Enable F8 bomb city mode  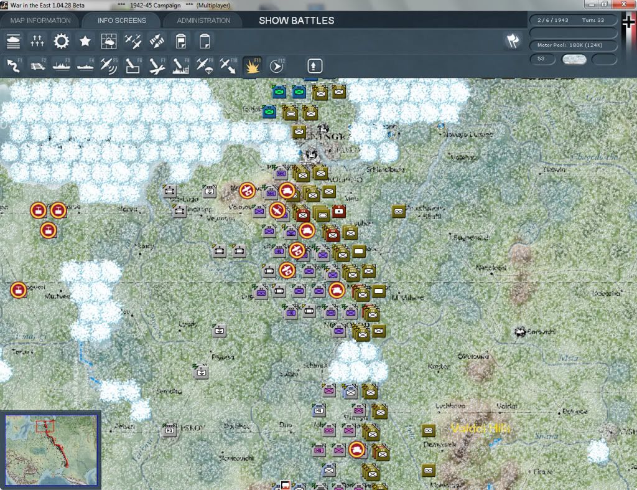(181, 66)
